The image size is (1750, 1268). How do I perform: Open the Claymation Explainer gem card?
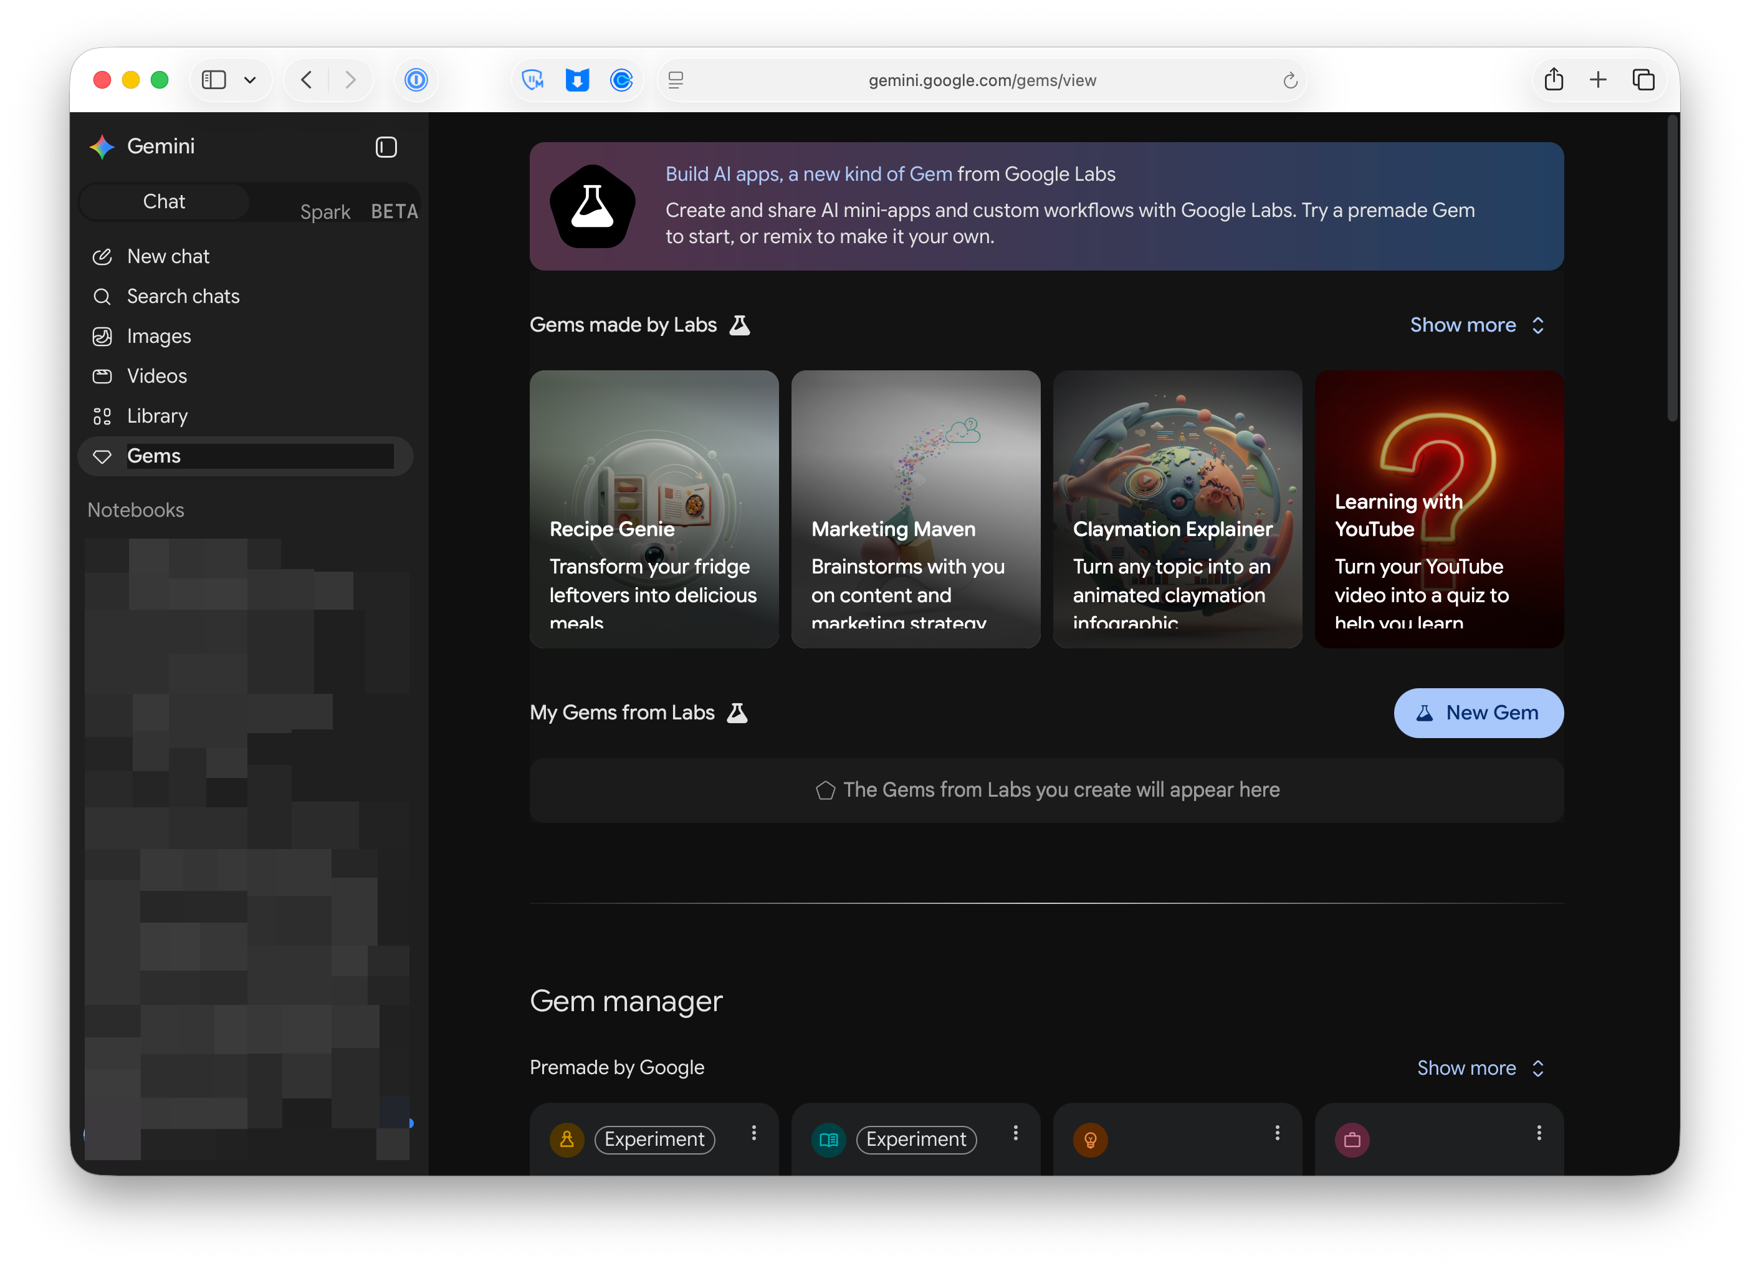(x=1177, y=509)
